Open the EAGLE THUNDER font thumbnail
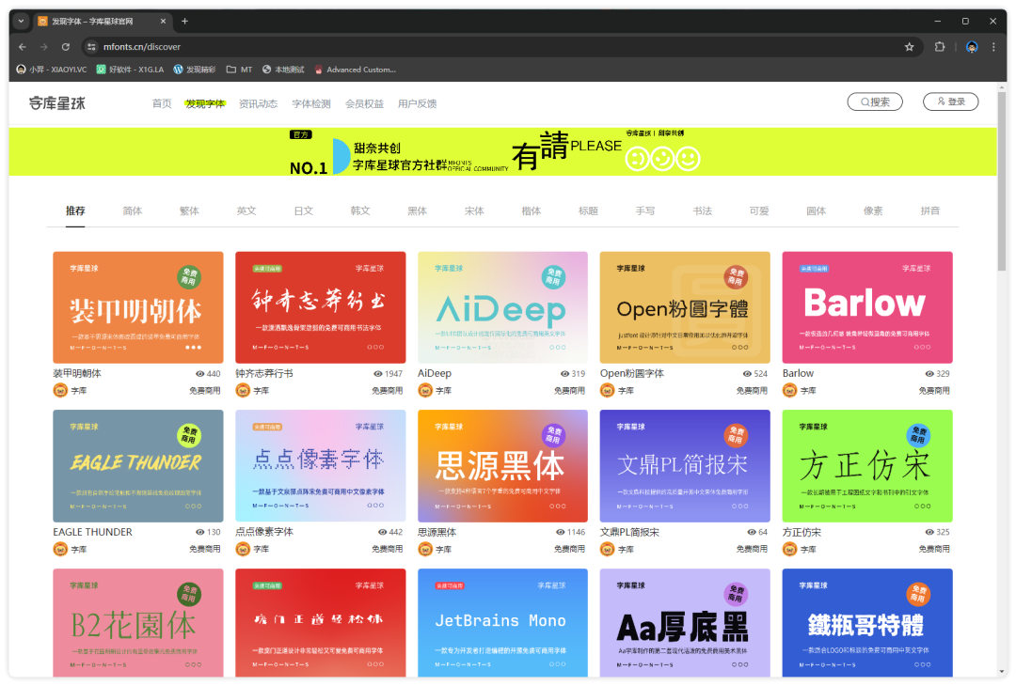 pyautogui.click(x=138, y=466)
